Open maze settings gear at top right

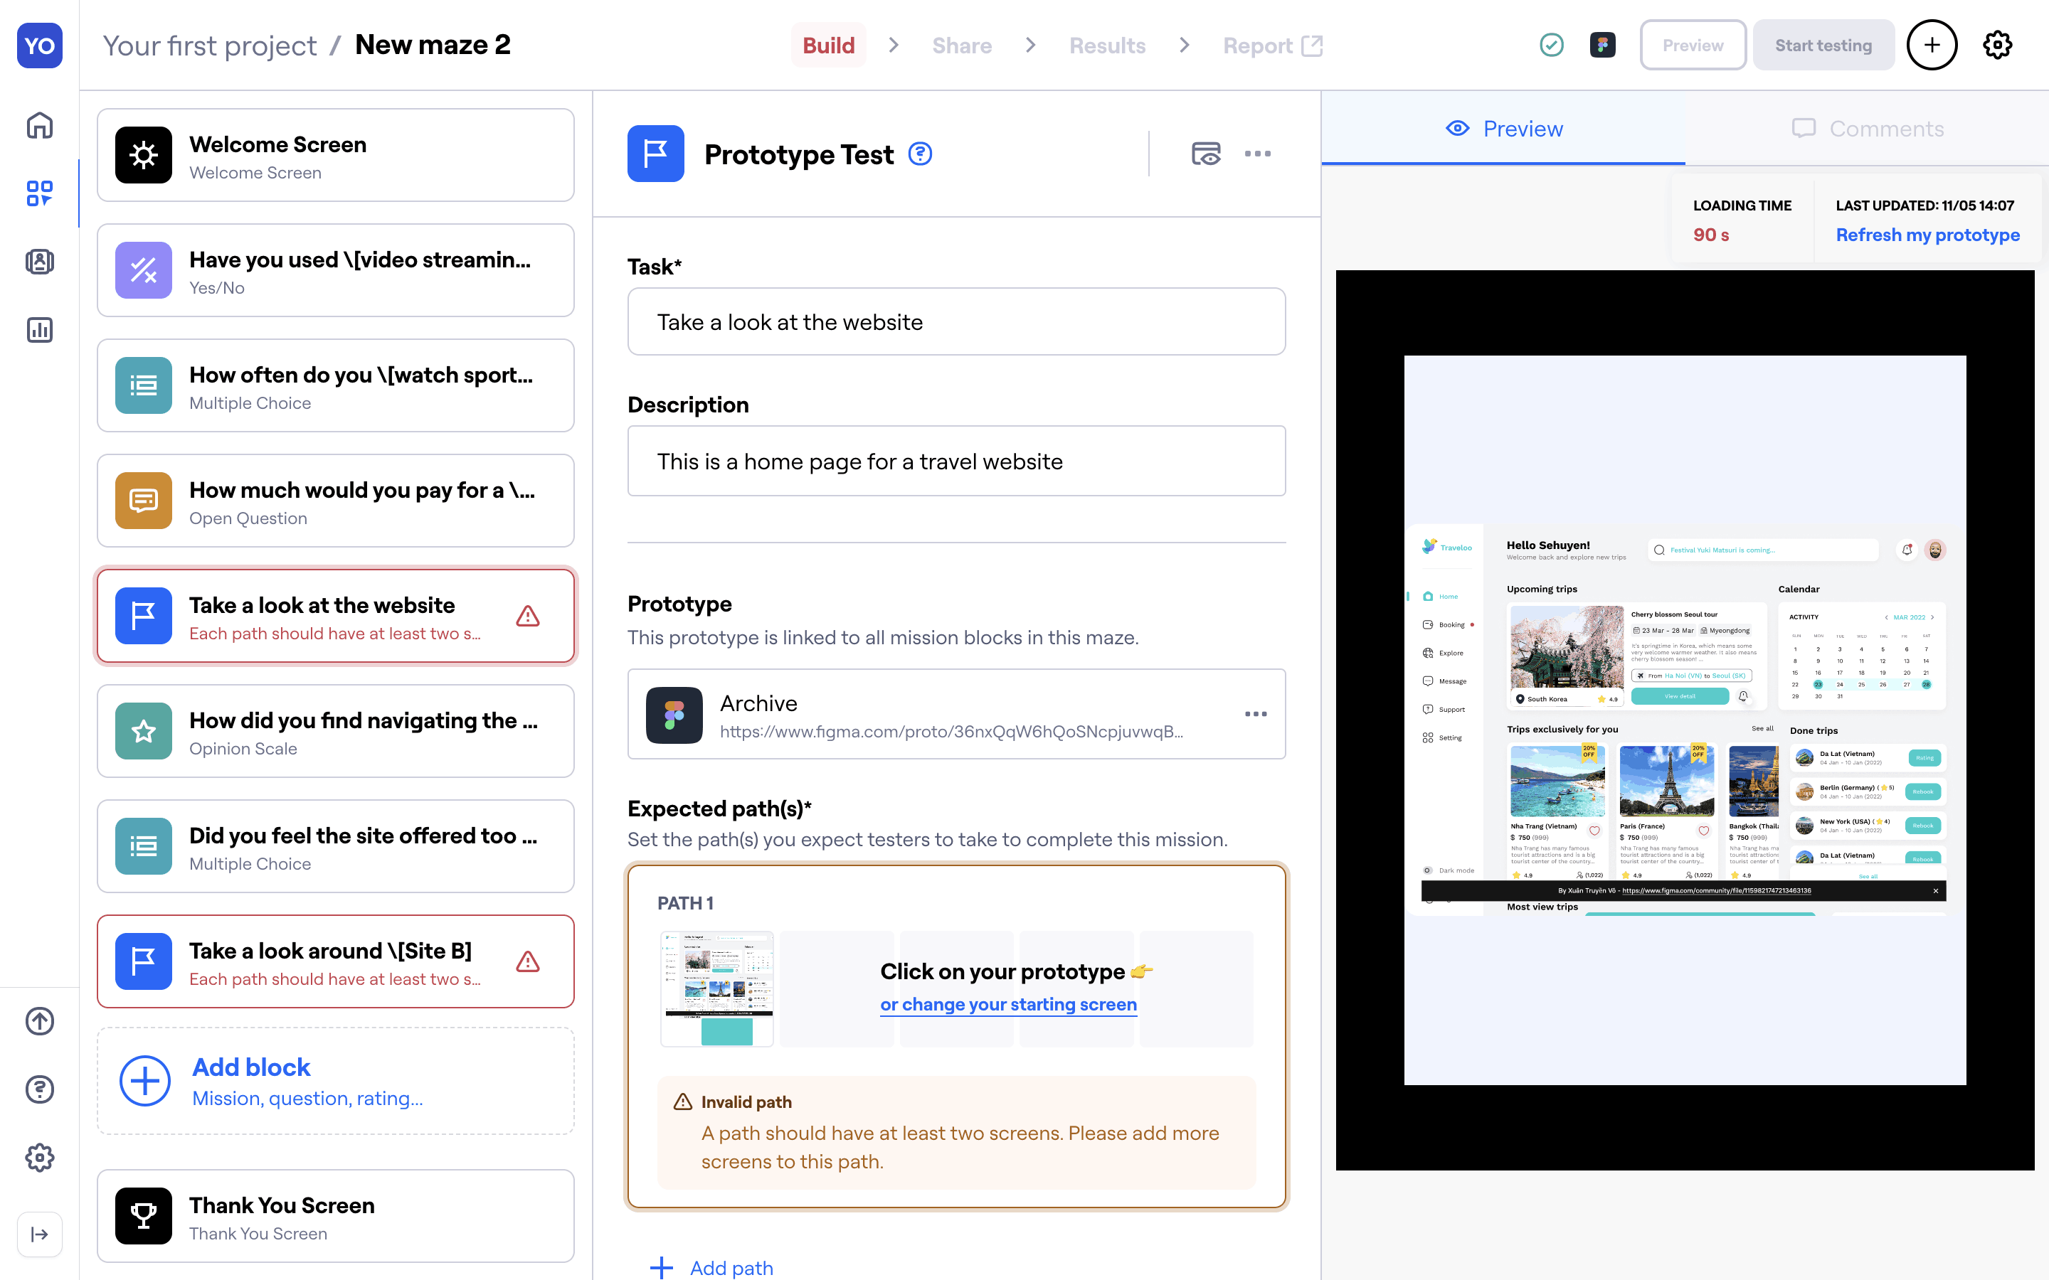point(1996,45)
